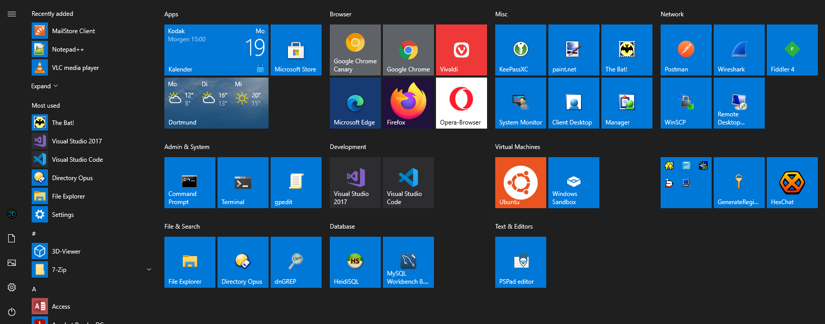This screenshot has height=324, width=825.
Task: Open Settings in the app list
Action: [x=92, y=215]
